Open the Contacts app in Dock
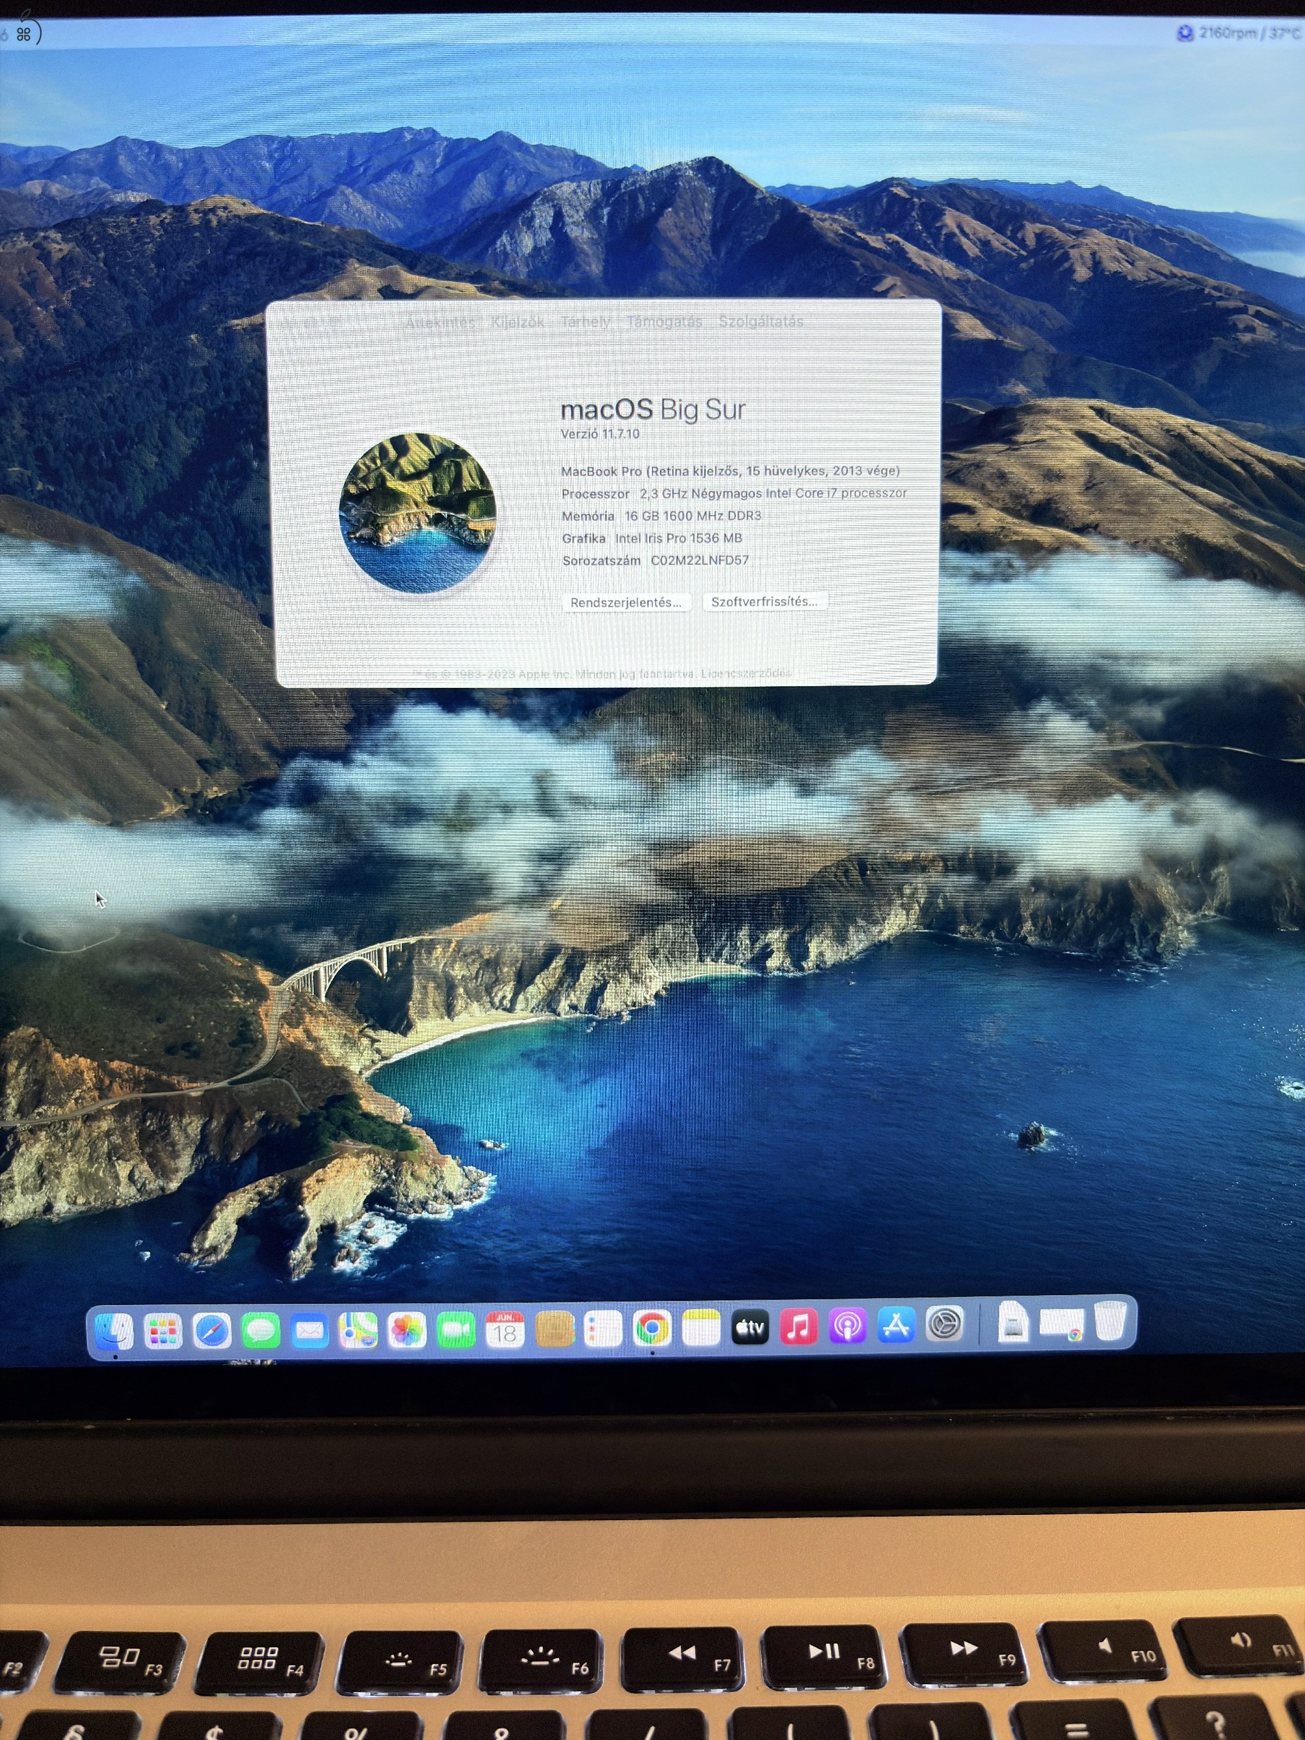 pos(554,1329)
